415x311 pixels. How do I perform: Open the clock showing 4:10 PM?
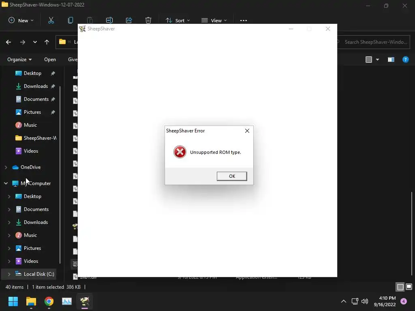click(x=385, y=301)
